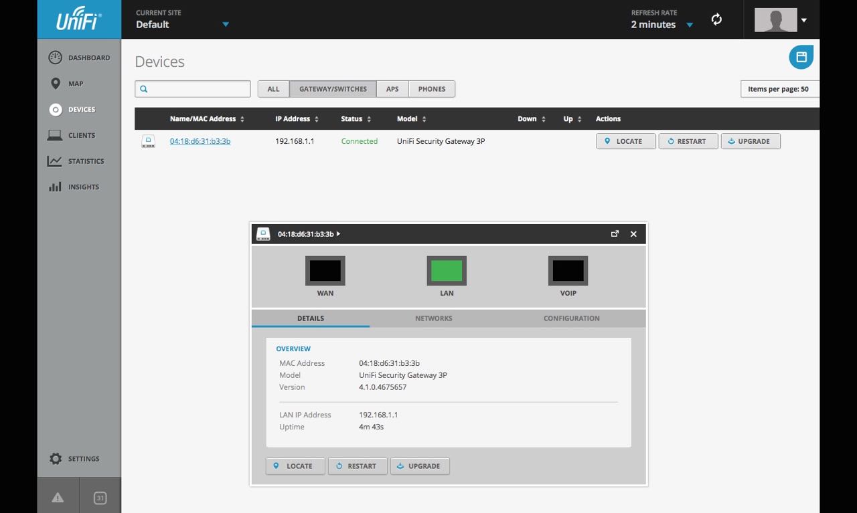Viewport: 857px width, 513px height.
Task: Open Settings gear in sidebar
Action: [56, 459]
